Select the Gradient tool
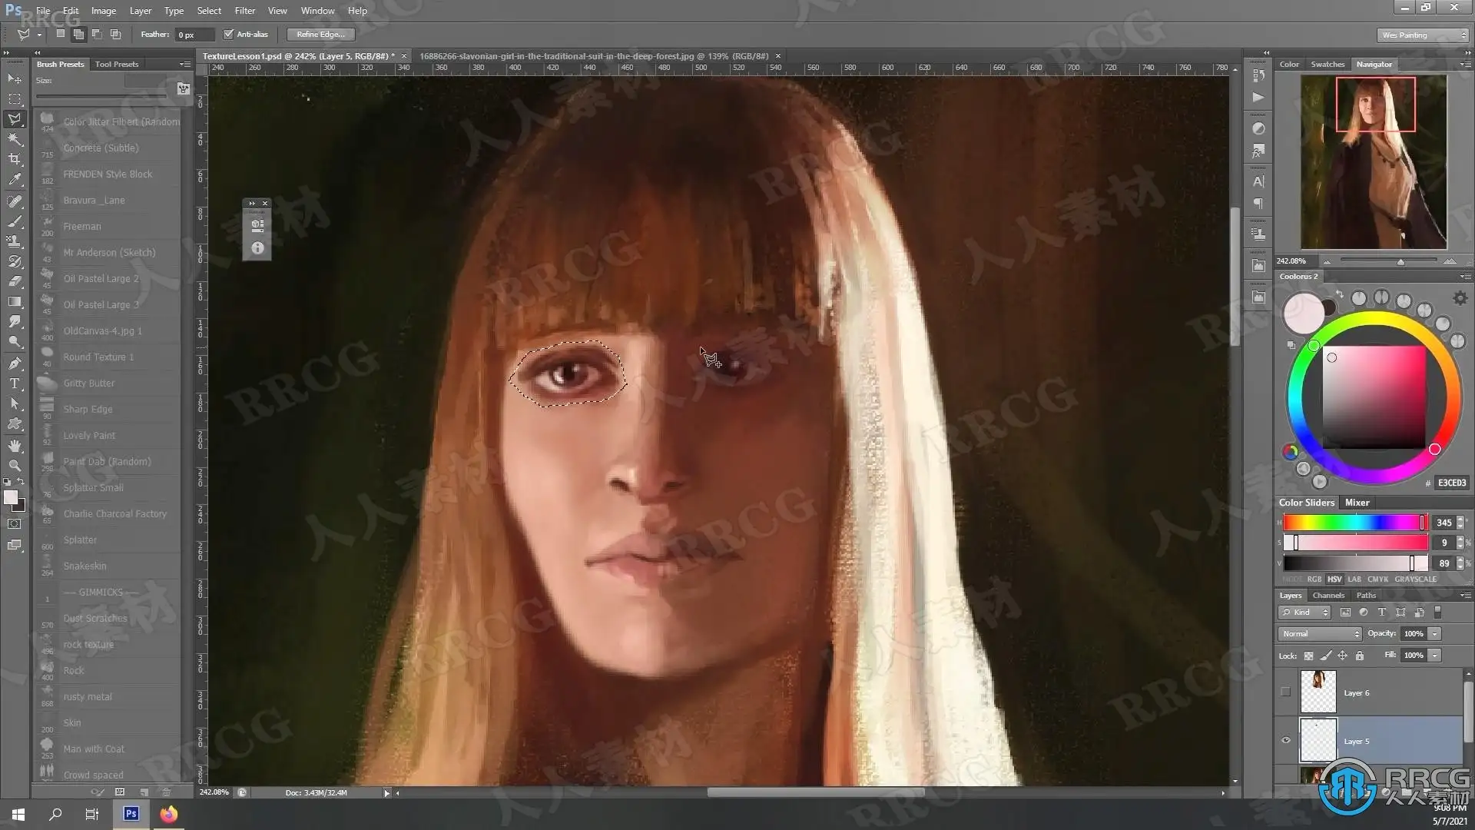1475x830 pixels. (15, 301)
